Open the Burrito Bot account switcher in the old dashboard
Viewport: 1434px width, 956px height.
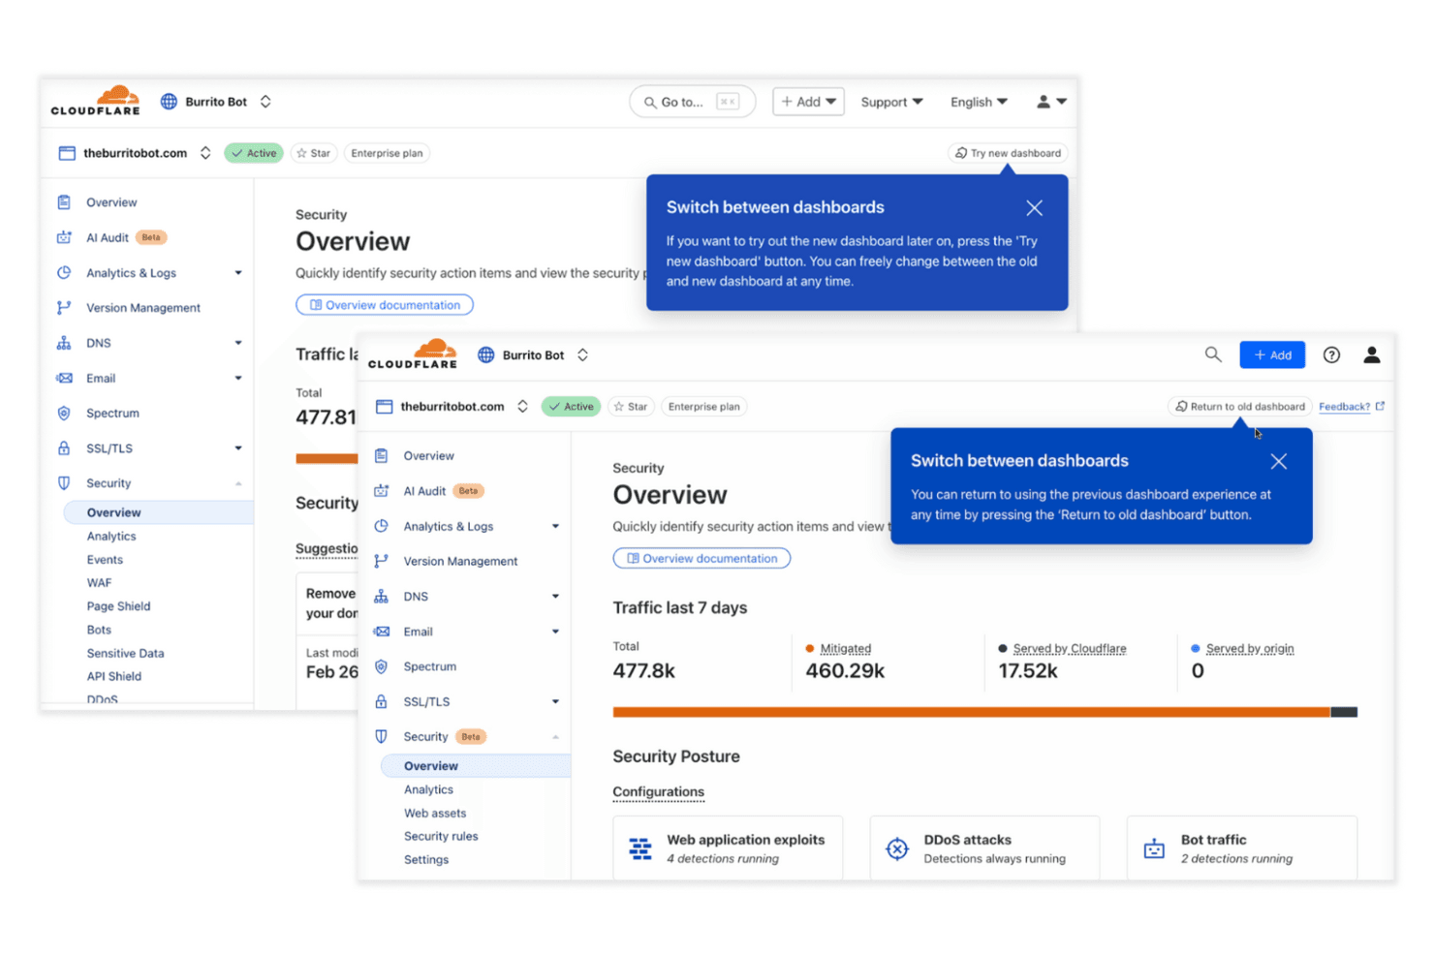(265, 102)
